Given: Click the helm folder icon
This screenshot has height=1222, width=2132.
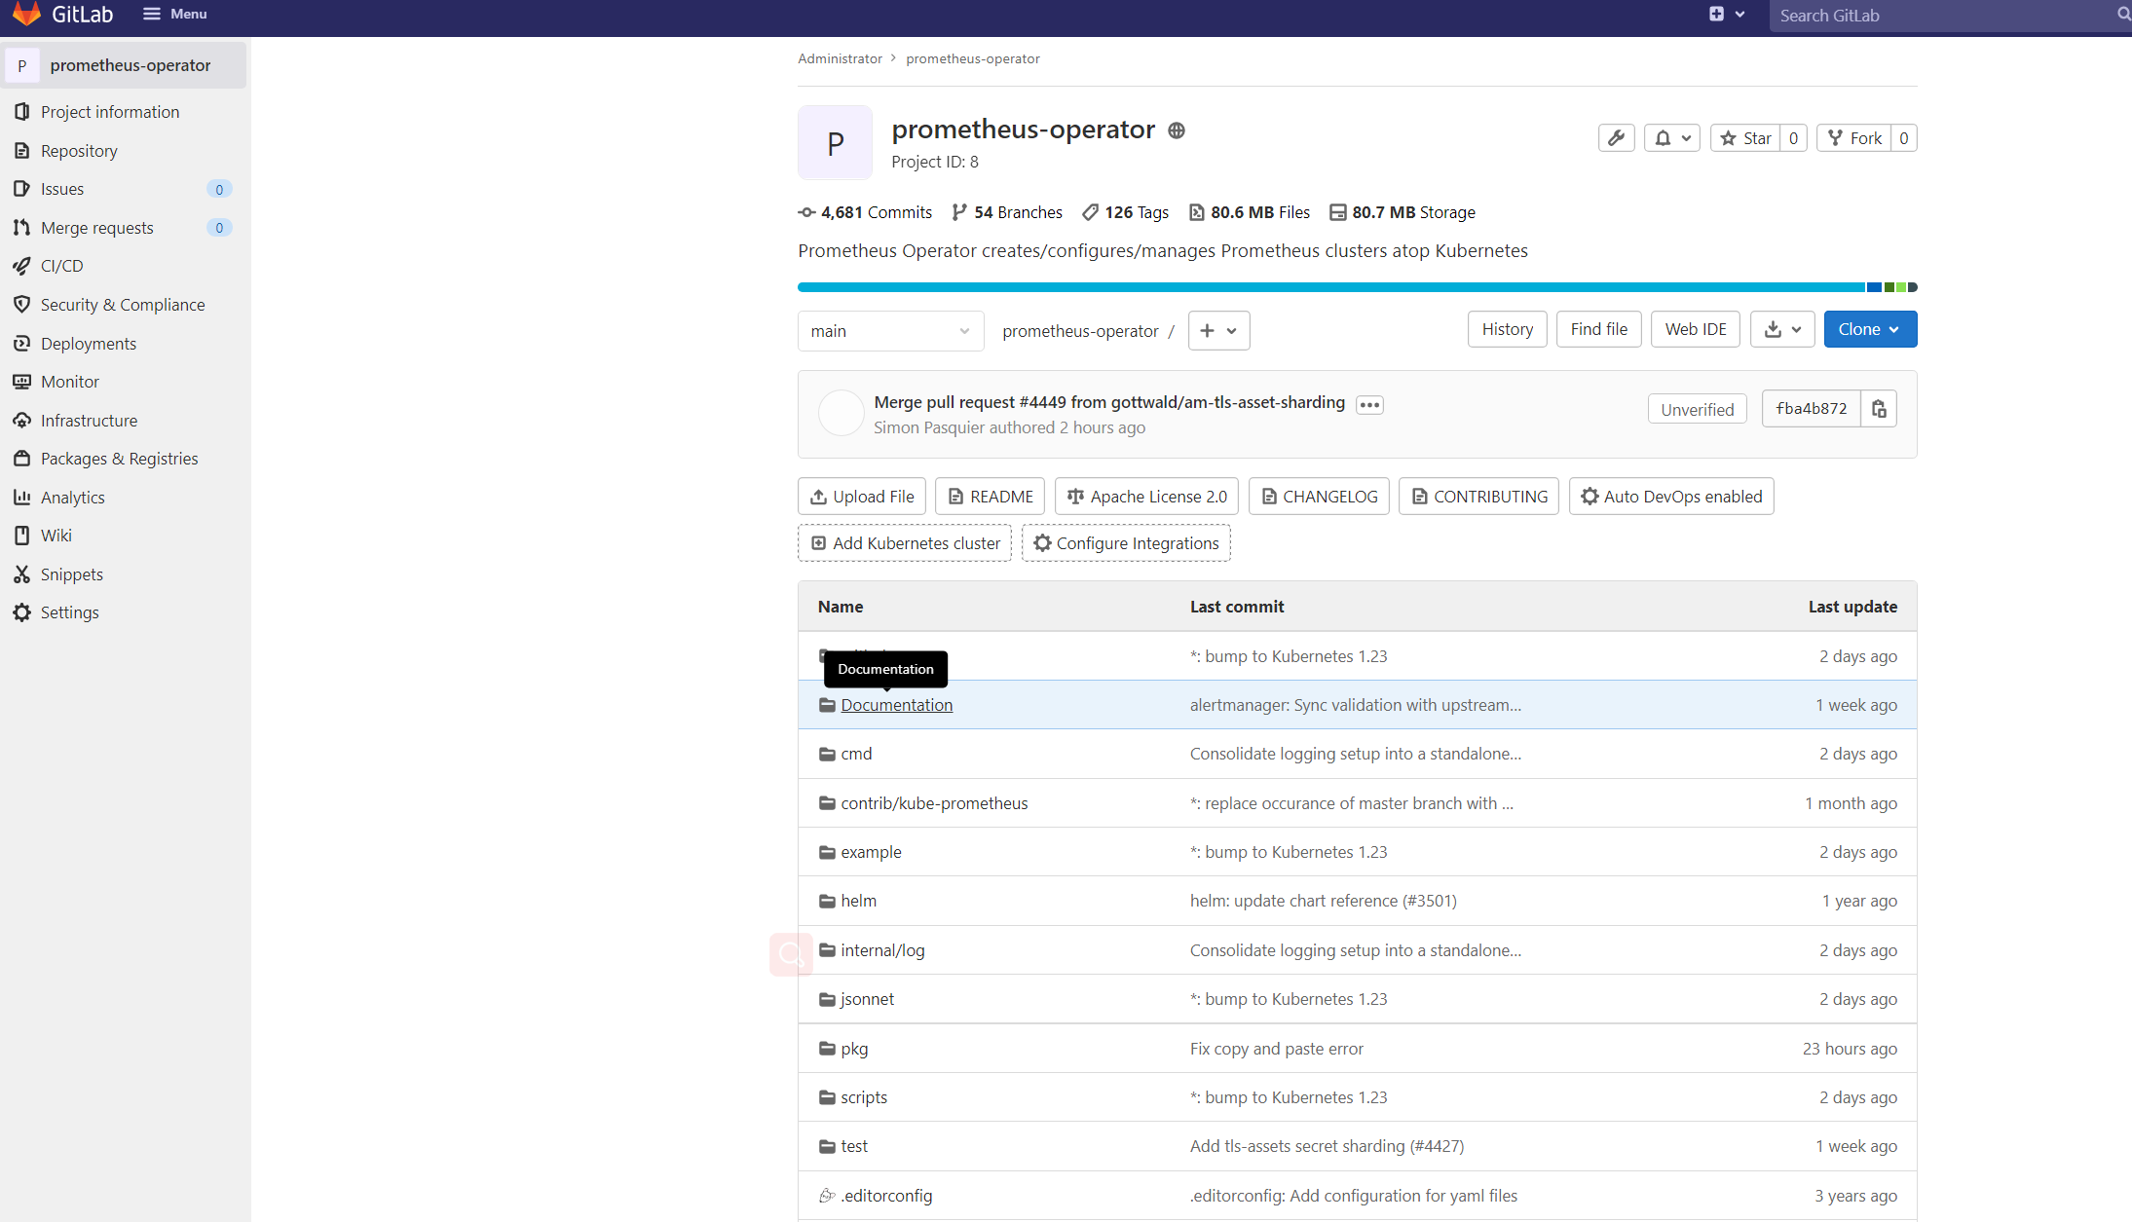Looking at the screenshot, I should pyautogui.click(x=827, y=901).
